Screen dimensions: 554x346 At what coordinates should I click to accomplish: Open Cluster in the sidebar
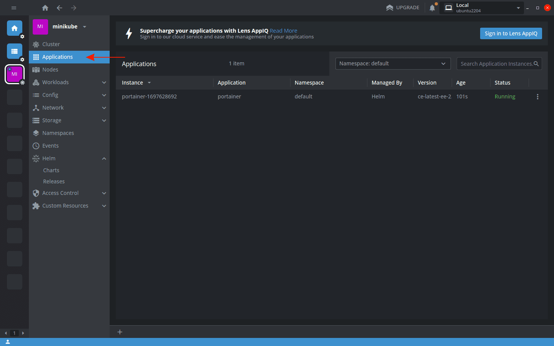[x=69, y=44]
